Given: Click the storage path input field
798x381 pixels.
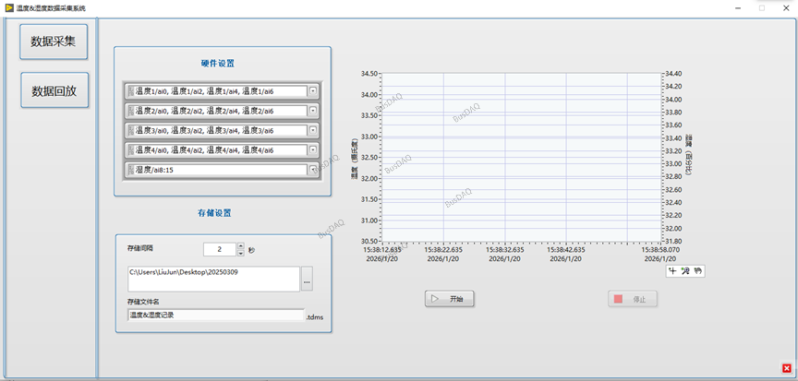Looking at the screenshot, I should coord(212,279).
